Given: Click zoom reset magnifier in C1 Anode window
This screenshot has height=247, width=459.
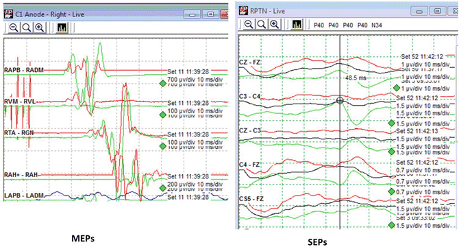Looking at the screenshot, I should (27, 28).
